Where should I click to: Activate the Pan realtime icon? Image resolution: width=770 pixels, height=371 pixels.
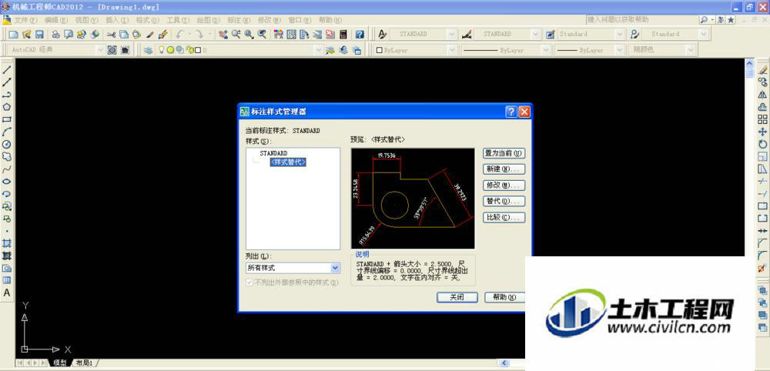click(223, 35)
